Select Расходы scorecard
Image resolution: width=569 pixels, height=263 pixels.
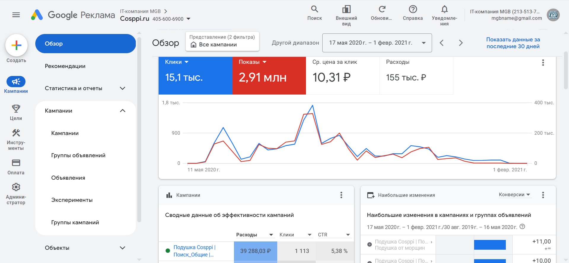point(416,75)
